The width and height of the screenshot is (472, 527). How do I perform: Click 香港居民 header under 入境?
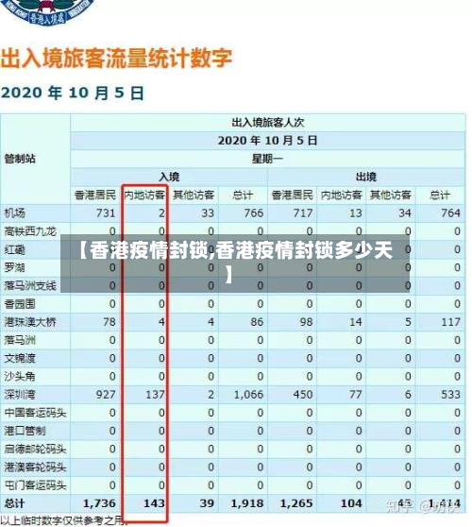pyautogui.click(x=95, y=195)
